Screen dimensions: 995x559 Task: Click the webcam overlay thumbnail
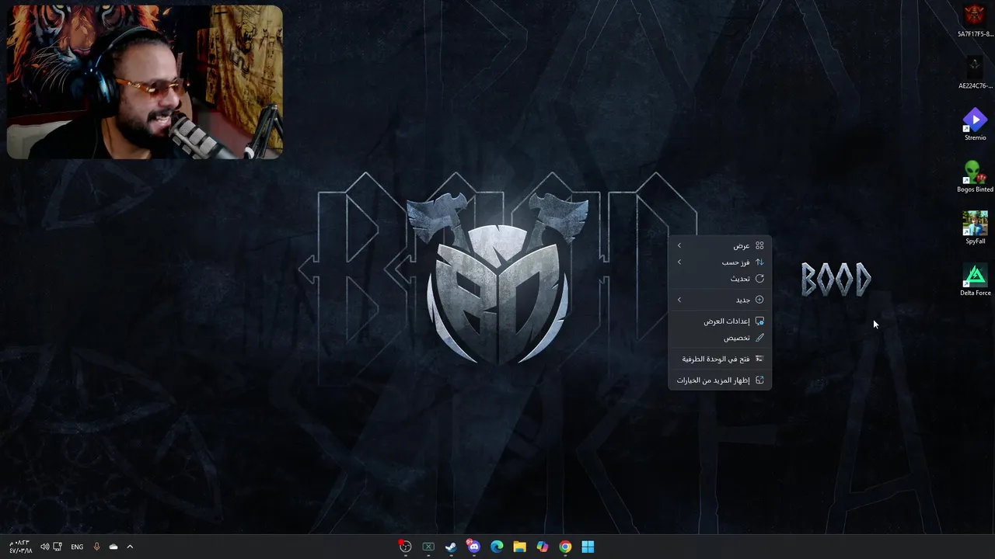(145, 82)
